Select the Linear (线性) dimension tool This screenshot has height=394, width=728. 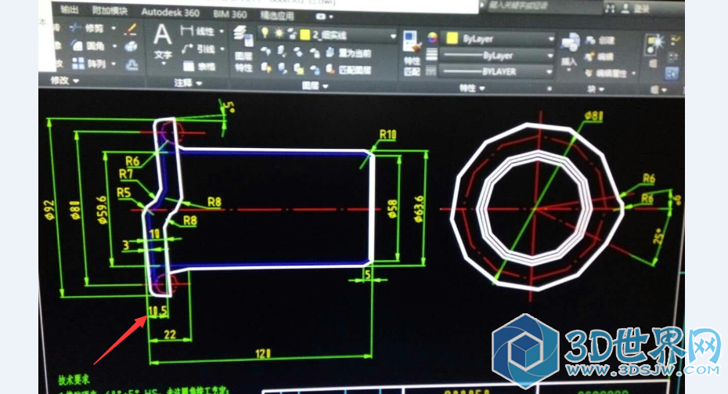point(196,31)
